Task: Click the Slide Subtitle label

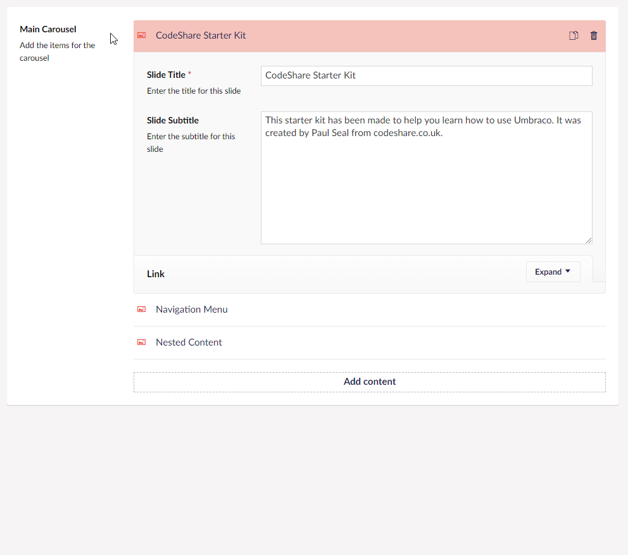Action: click(x=173, y=120)
